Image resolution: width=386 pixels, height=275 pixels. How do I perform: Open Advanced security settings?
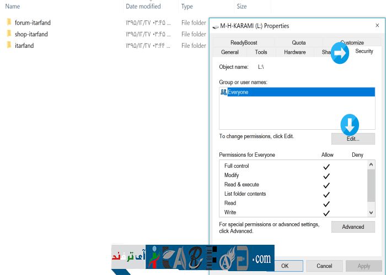pyautogui.click(x=353, y=227)
